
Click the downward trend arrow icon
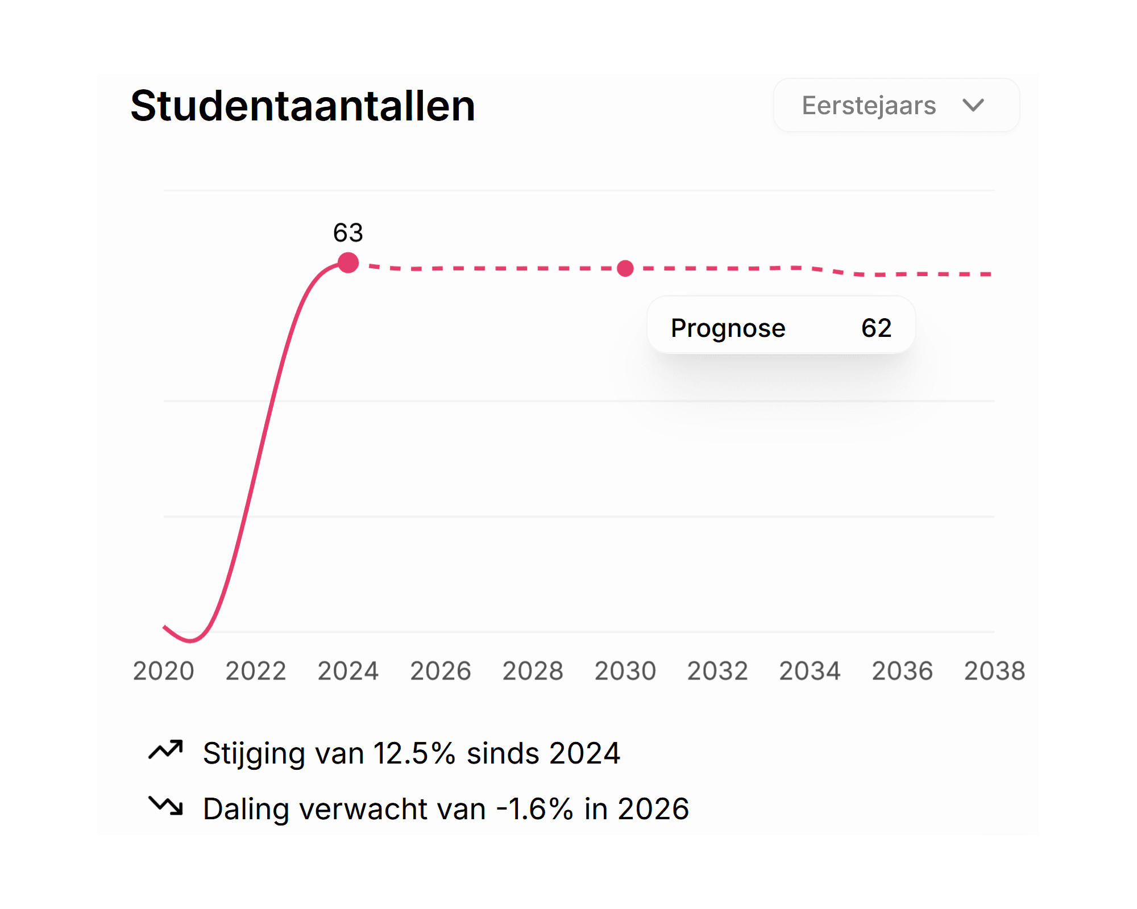pyautogui.click(x=165, y=806)
